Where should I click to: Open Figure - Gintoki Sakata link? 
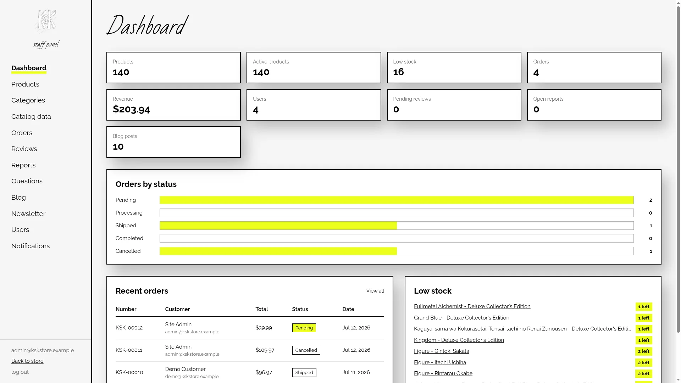tap(442, 351)
